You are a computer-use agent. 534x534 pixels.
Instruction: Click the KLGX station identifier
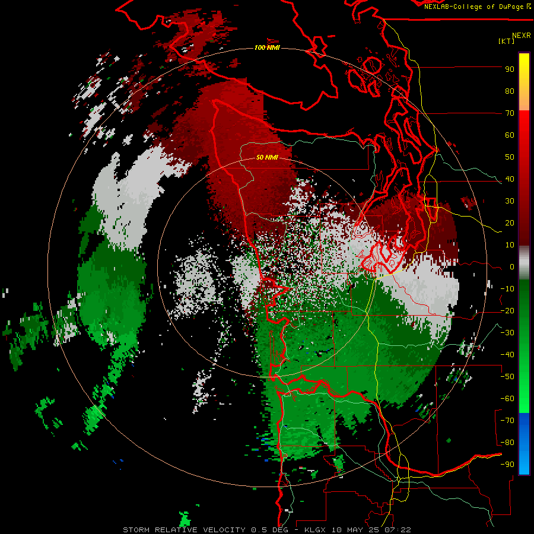point(314,530)
